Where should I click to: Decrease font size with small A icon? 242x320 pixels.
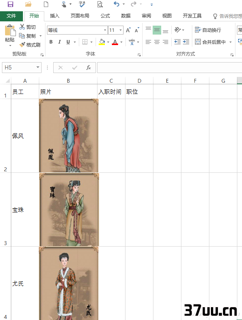137,30
